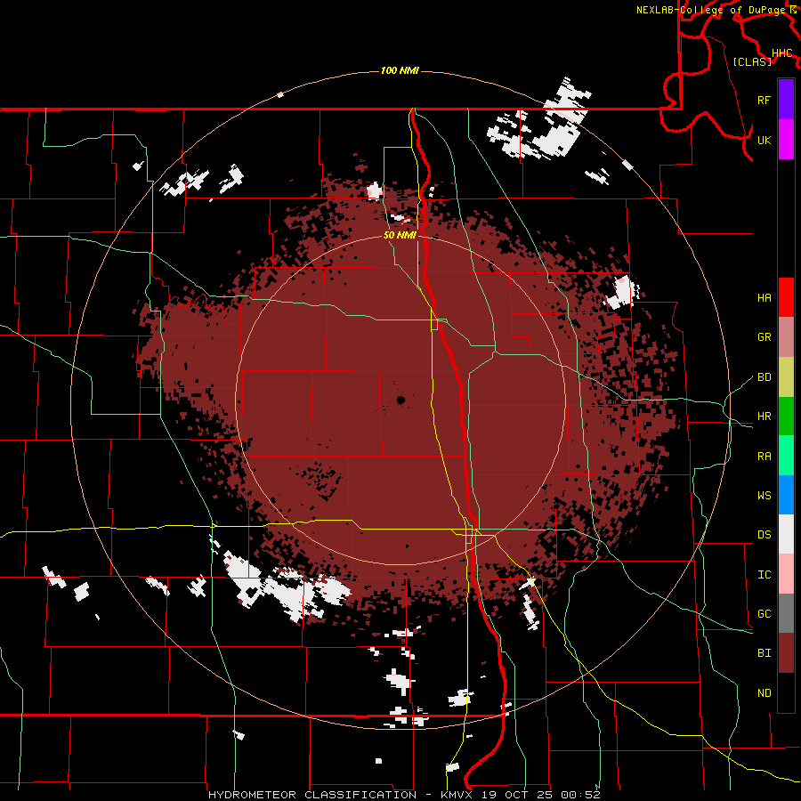Click the BI dark red legend swatch

[x=786, y=653]
